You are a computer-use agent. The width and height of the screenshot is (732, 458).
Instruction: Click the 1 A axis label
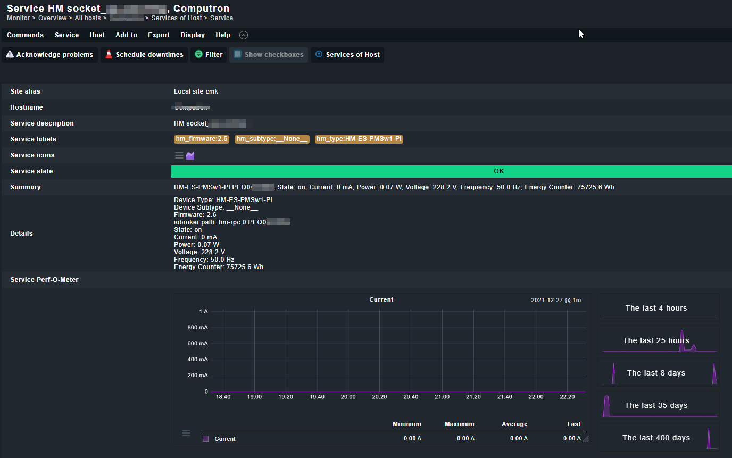coord(203,311)
